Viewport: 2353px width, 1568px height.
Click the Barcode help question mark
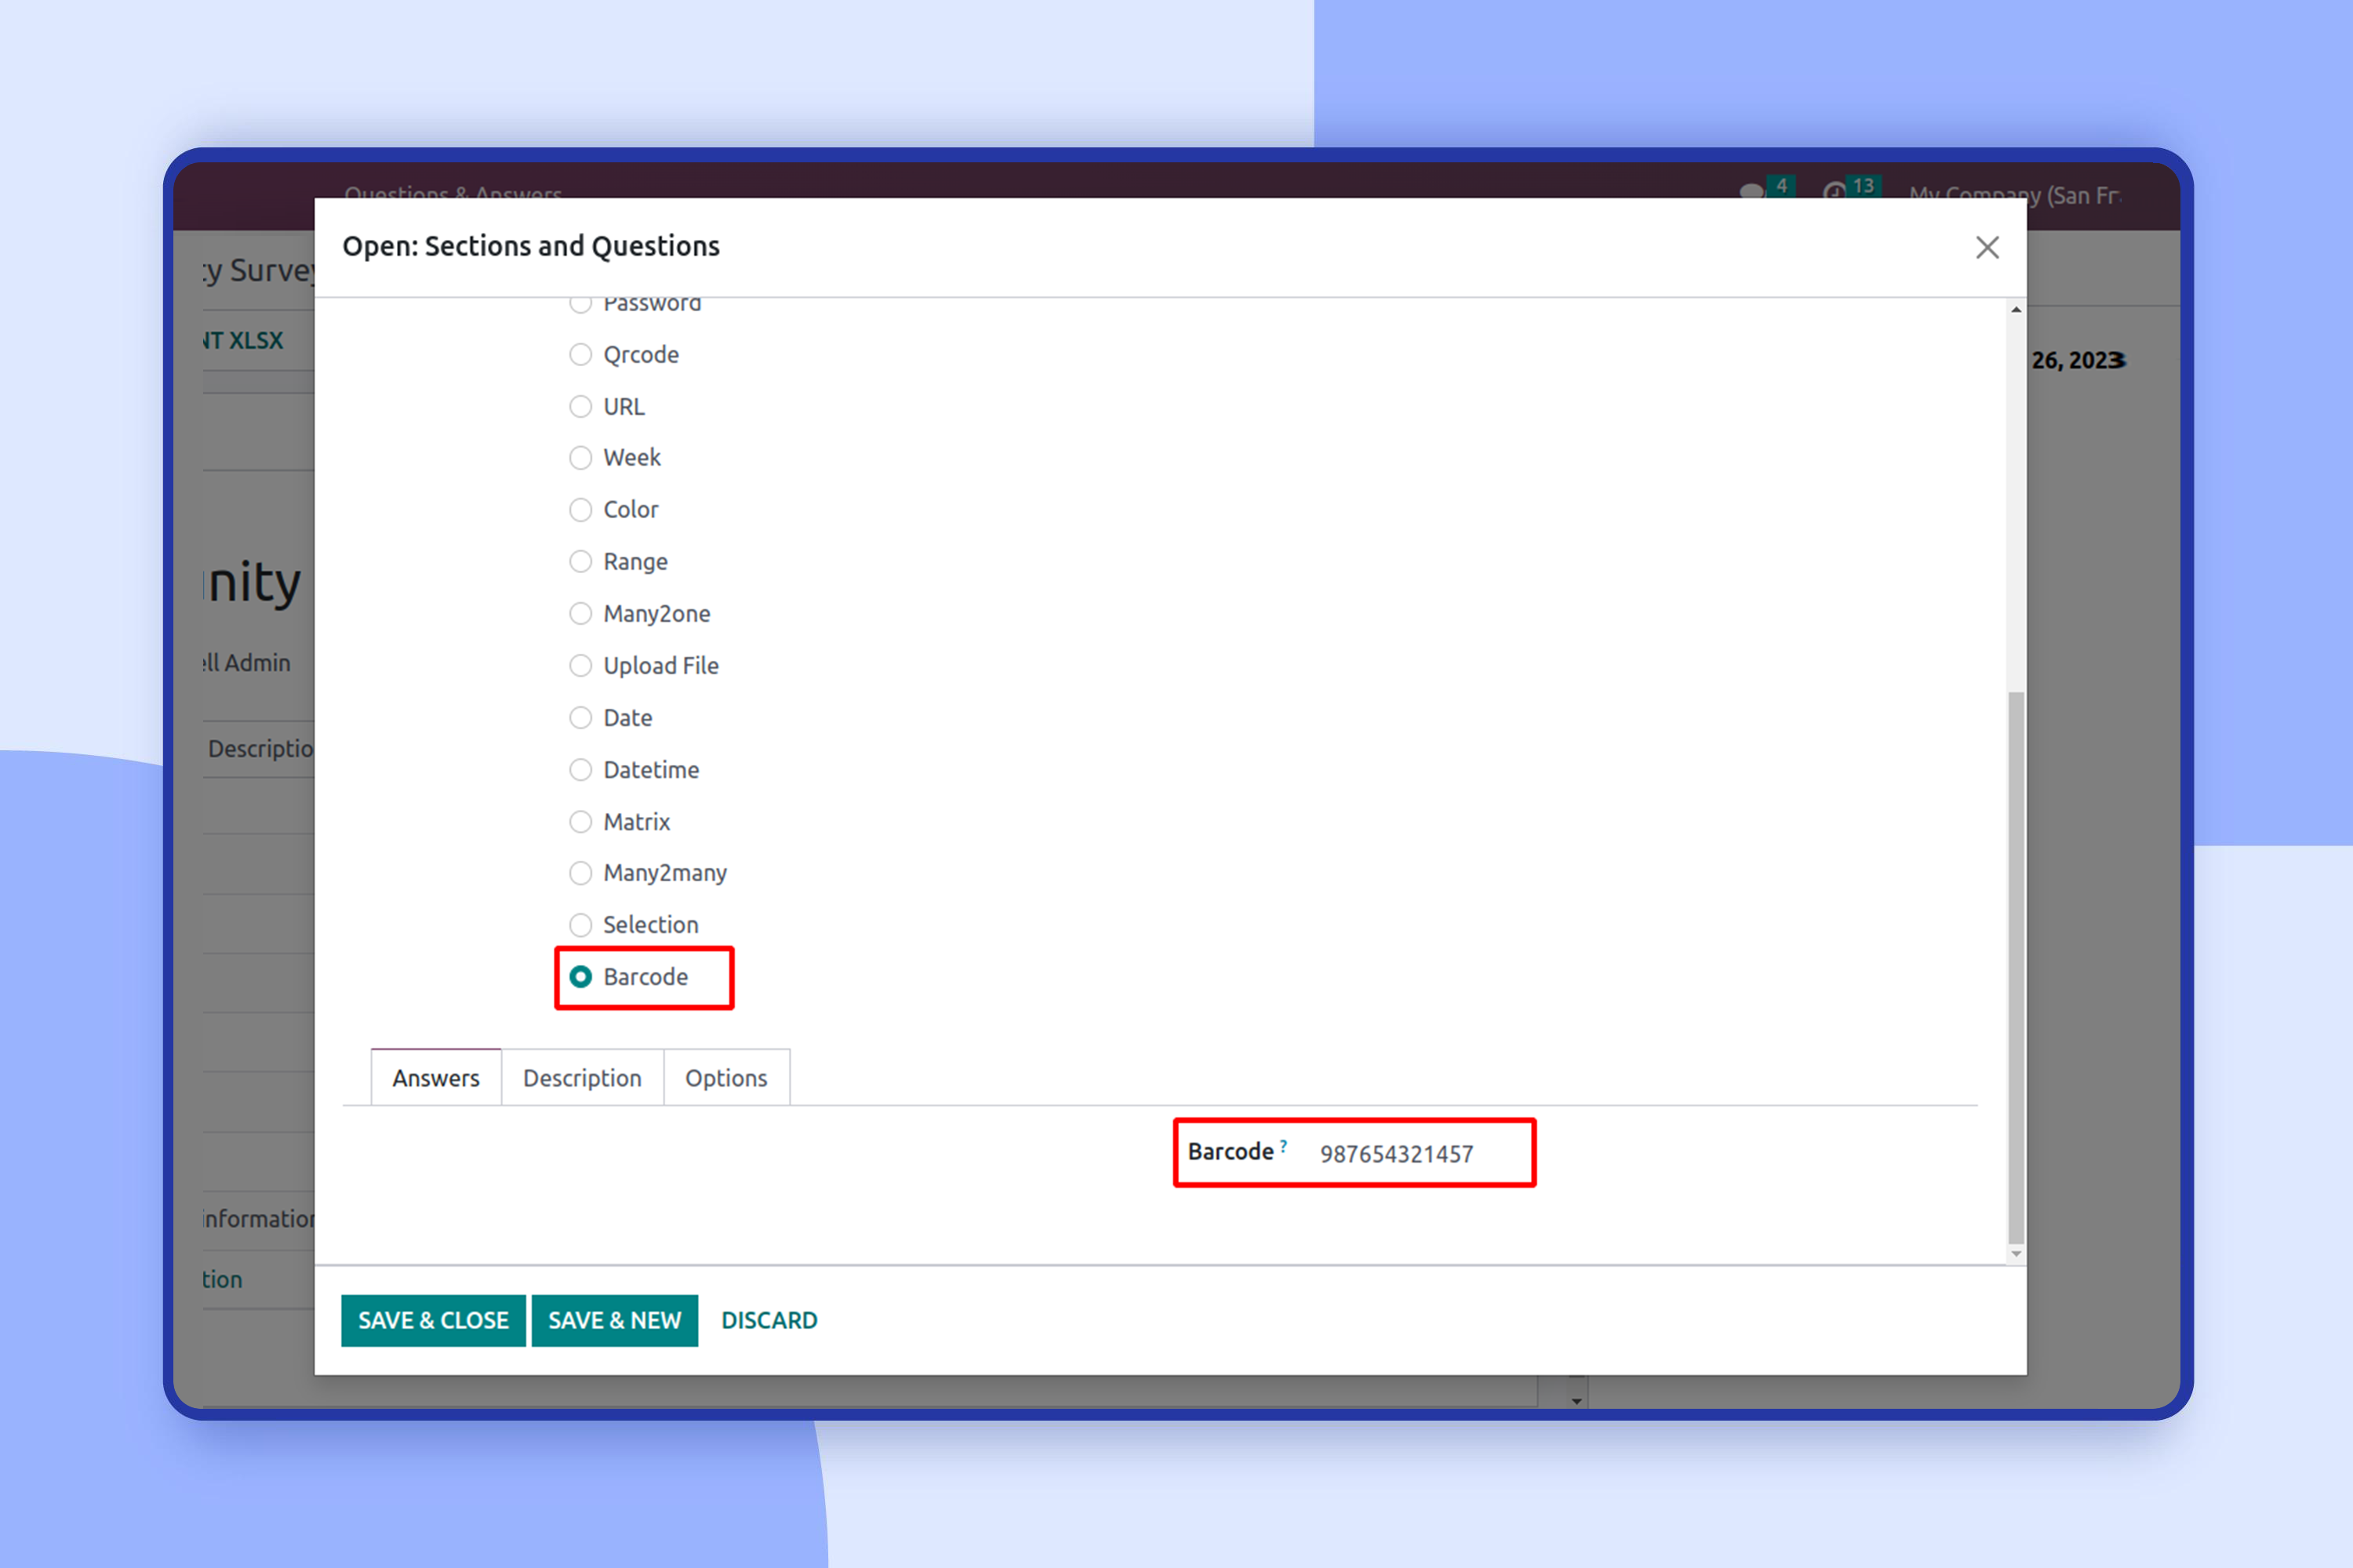click(1283, 1146)
